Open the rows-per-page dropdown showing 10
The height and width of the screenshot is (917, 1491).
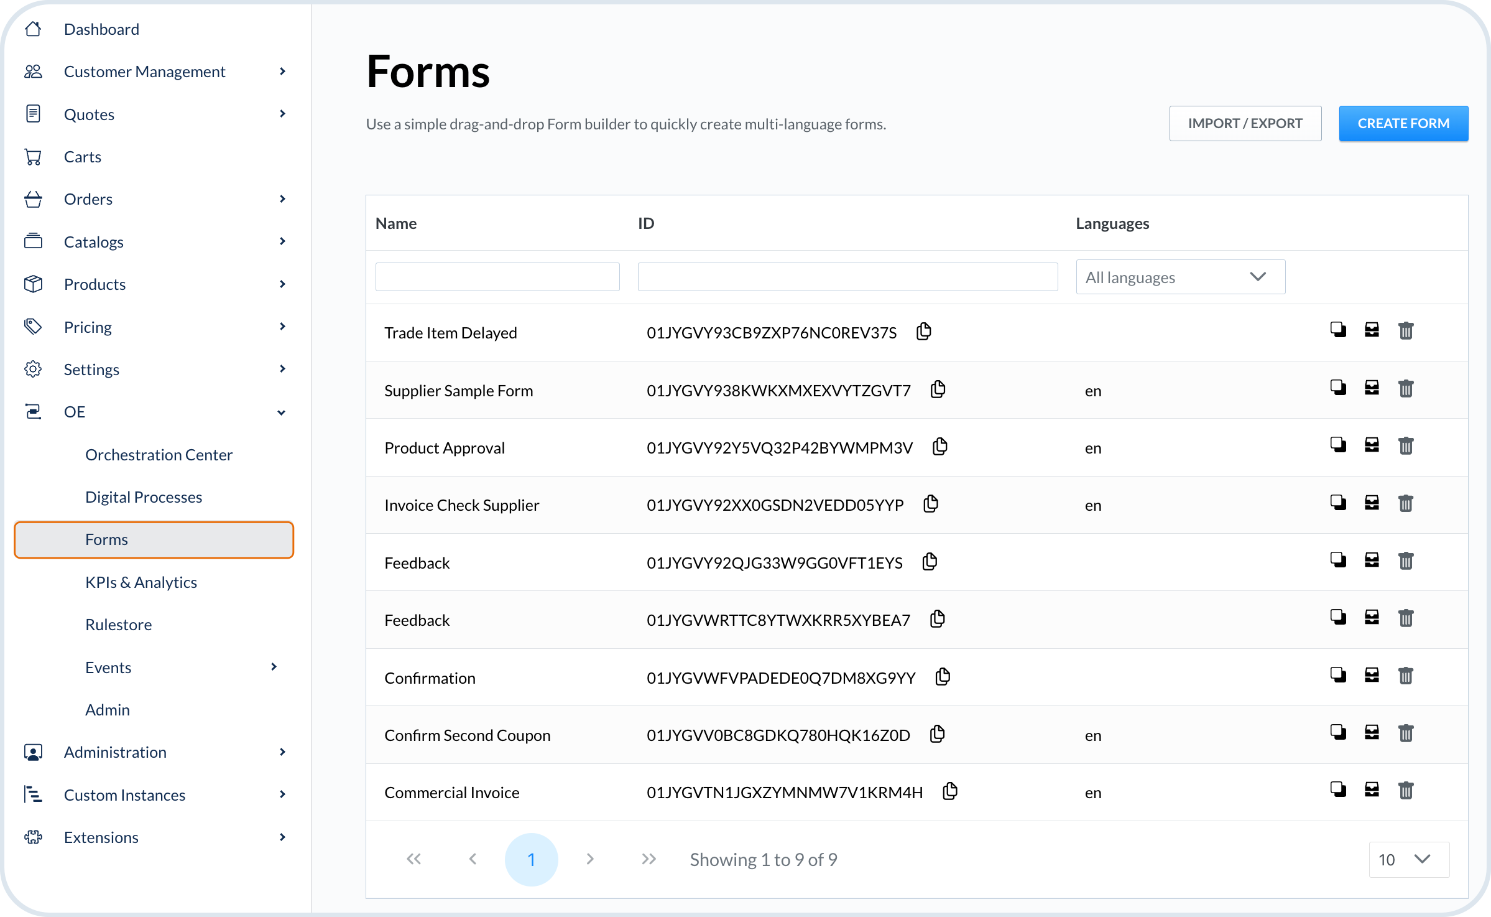1408,860
